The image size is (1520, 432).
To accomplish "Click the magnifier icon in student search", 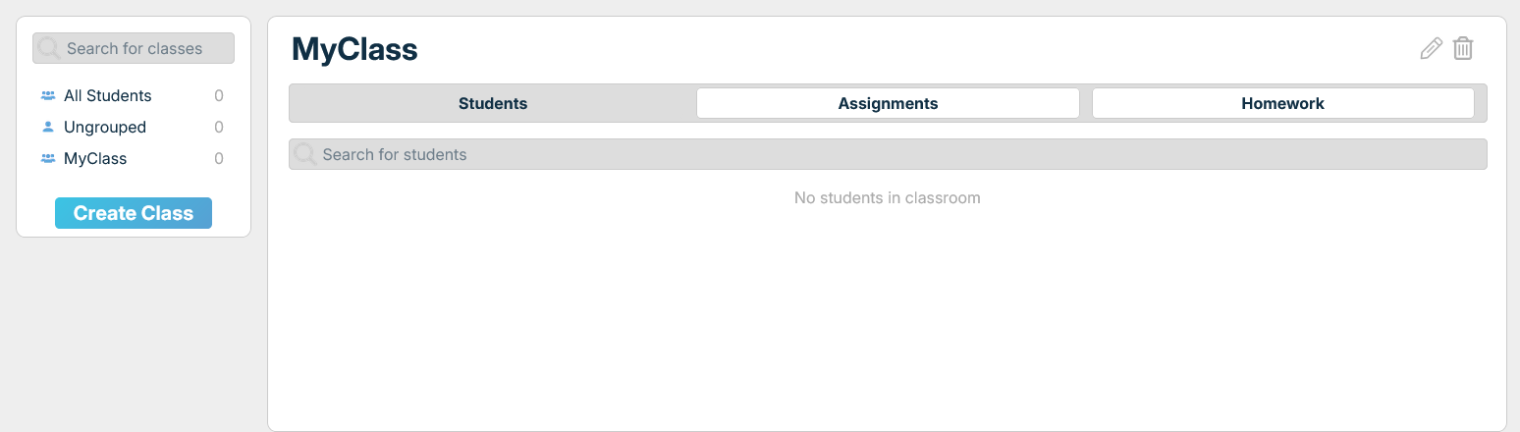I will click(305, 155).
